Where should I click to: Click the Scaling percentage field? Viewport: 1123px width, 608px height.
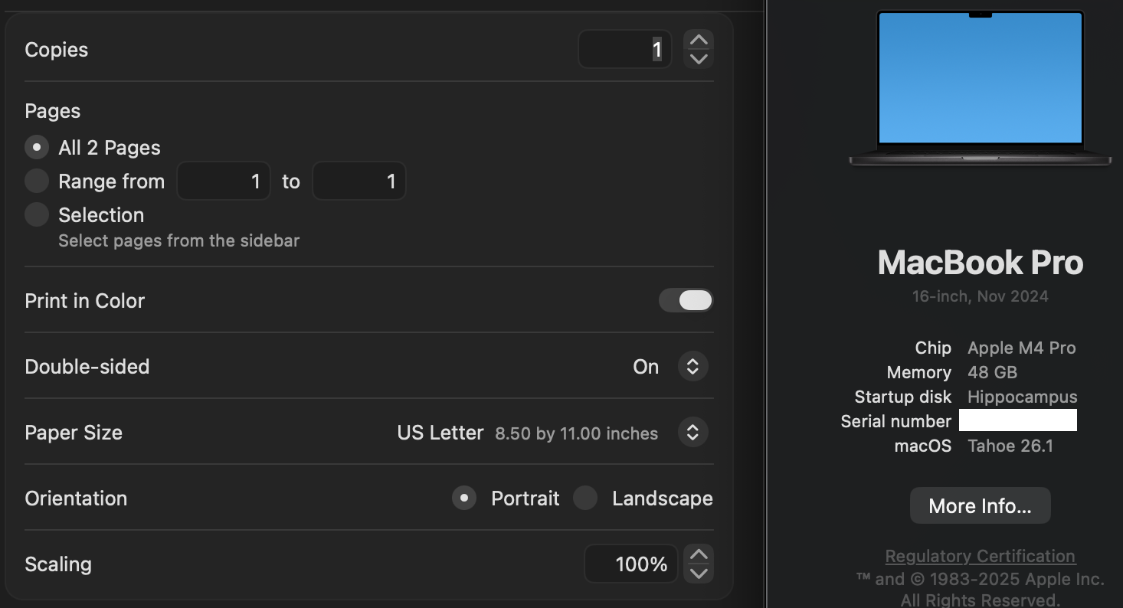coord(630,564)
